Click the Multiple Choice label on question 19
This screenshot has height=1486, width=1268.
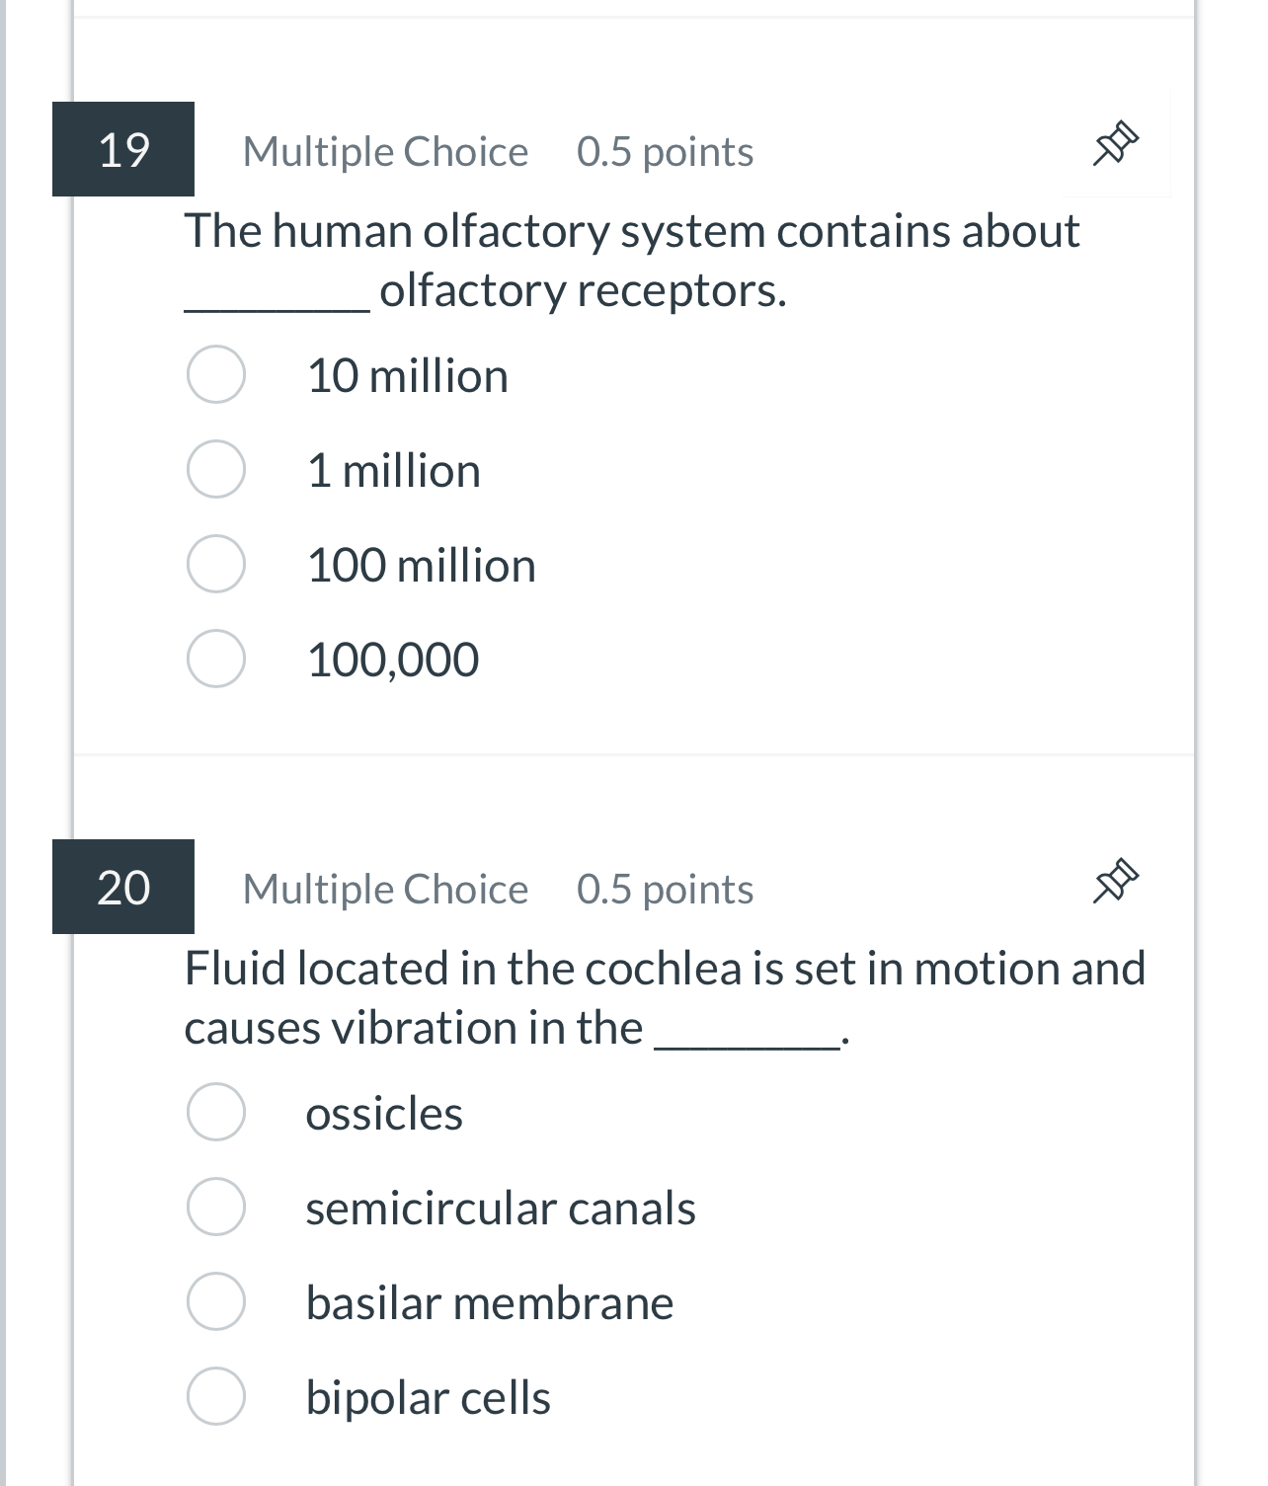click(386, 151)
